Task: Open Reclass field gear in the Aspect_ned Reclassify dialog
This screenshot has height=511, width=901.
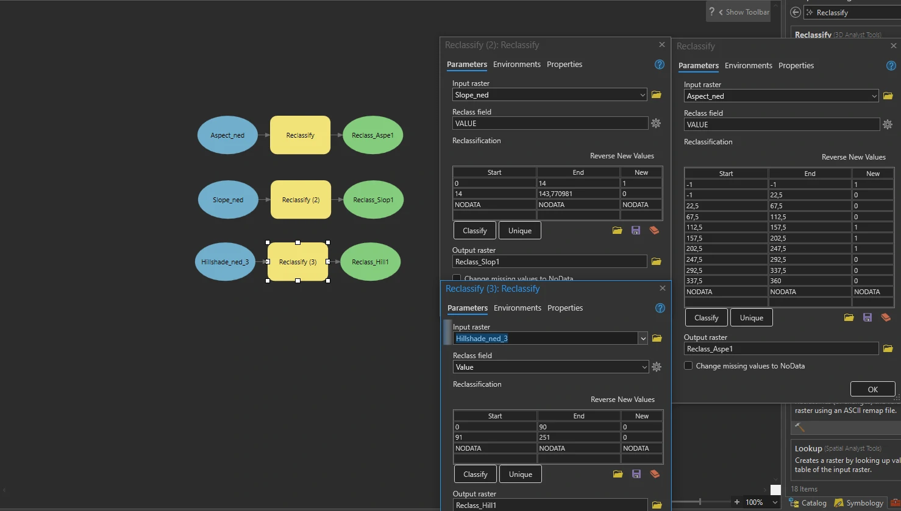Action: (888, 124)
